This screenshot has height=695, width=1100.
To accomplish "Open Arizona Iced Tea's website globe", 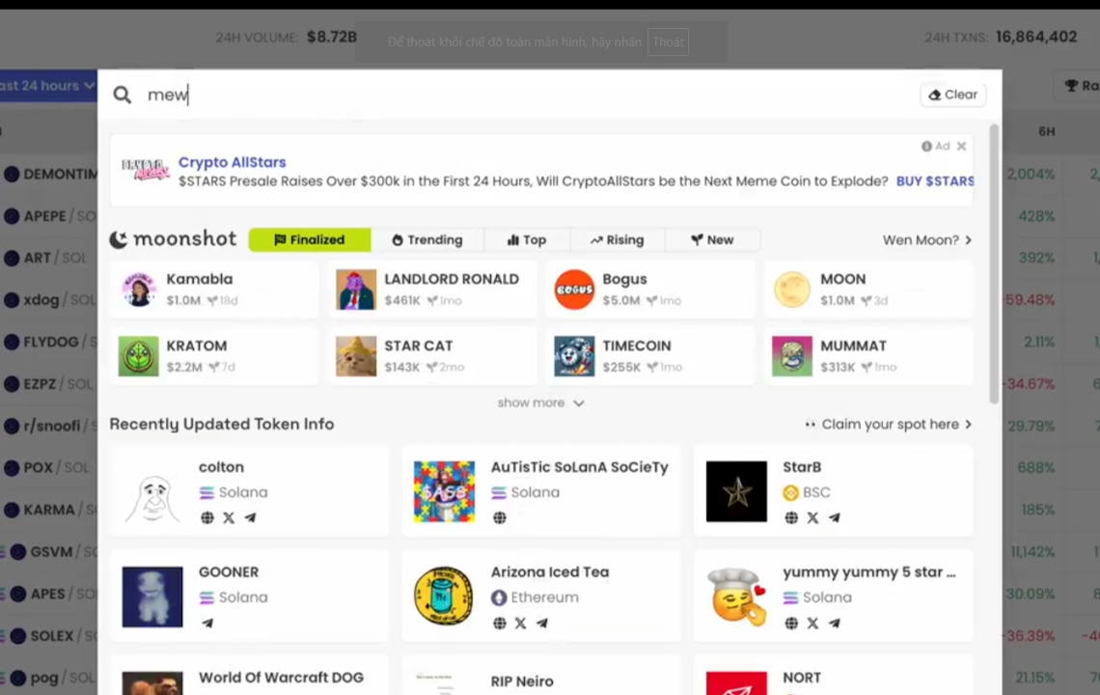I will pyautogui.click(x=500, y=623).
